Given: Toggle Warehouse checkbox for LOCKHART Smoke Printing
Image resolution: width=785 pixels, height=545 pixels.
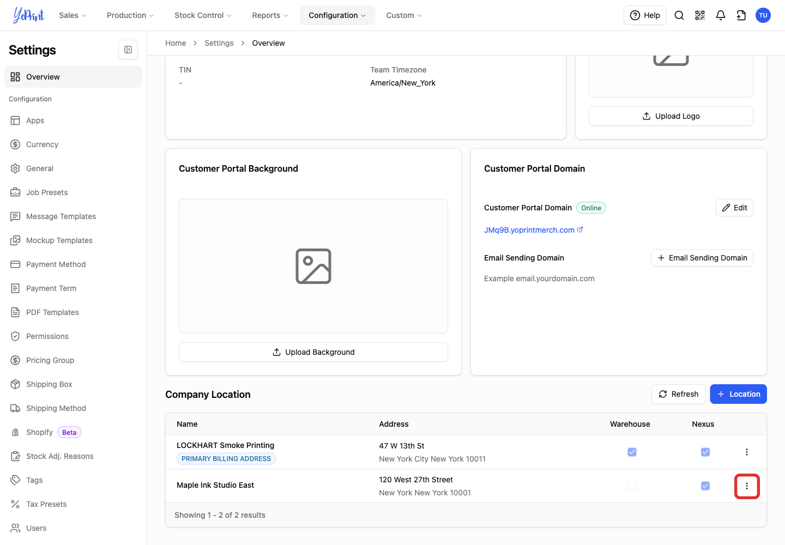Looking at the screenshot, I should (x=632, y=452).
